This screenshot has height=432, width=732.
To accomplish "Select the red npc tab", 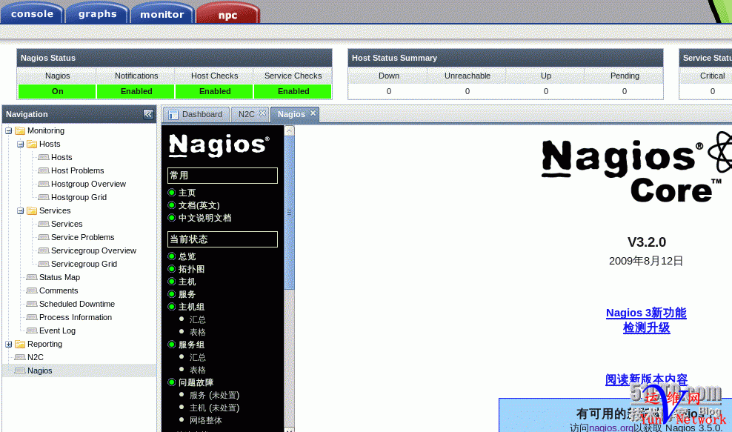I will [x=227, y=14].
